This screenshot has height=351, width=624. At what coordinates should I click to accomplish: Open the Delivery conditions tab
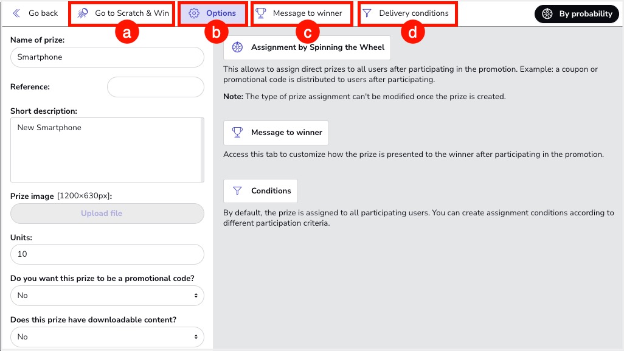point(407,13)
